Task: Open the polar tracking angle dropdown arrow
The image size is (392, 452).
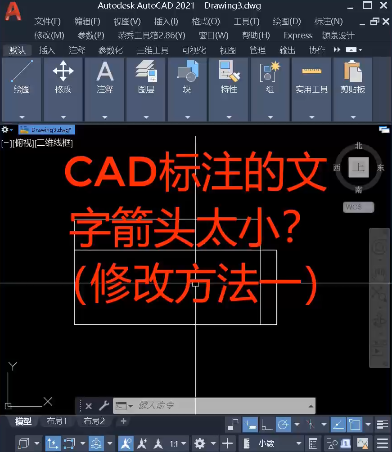Action: 297,424
